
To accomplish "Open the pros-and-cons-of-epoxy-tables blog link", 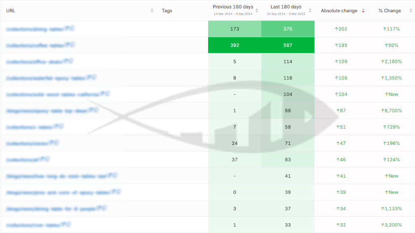I will click(x=58, y=193).
